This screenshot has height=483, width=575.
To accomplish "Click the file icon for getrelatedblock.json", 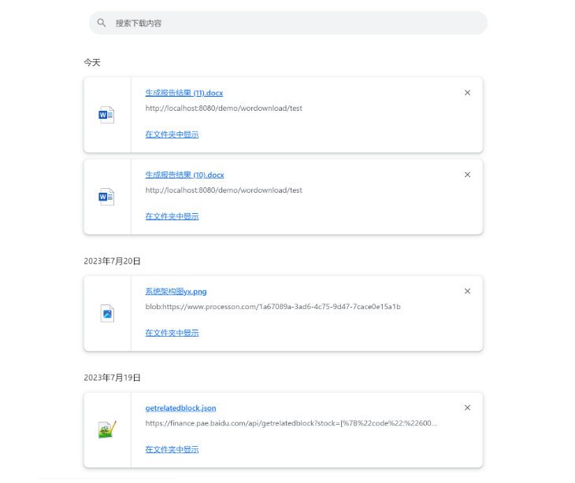I will [107, 430].
